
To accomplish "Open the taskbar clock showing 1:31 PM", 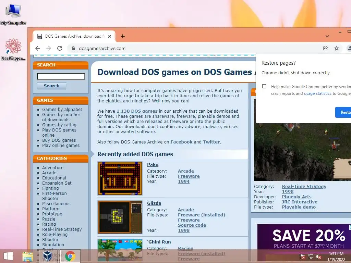I will [336, 256].
